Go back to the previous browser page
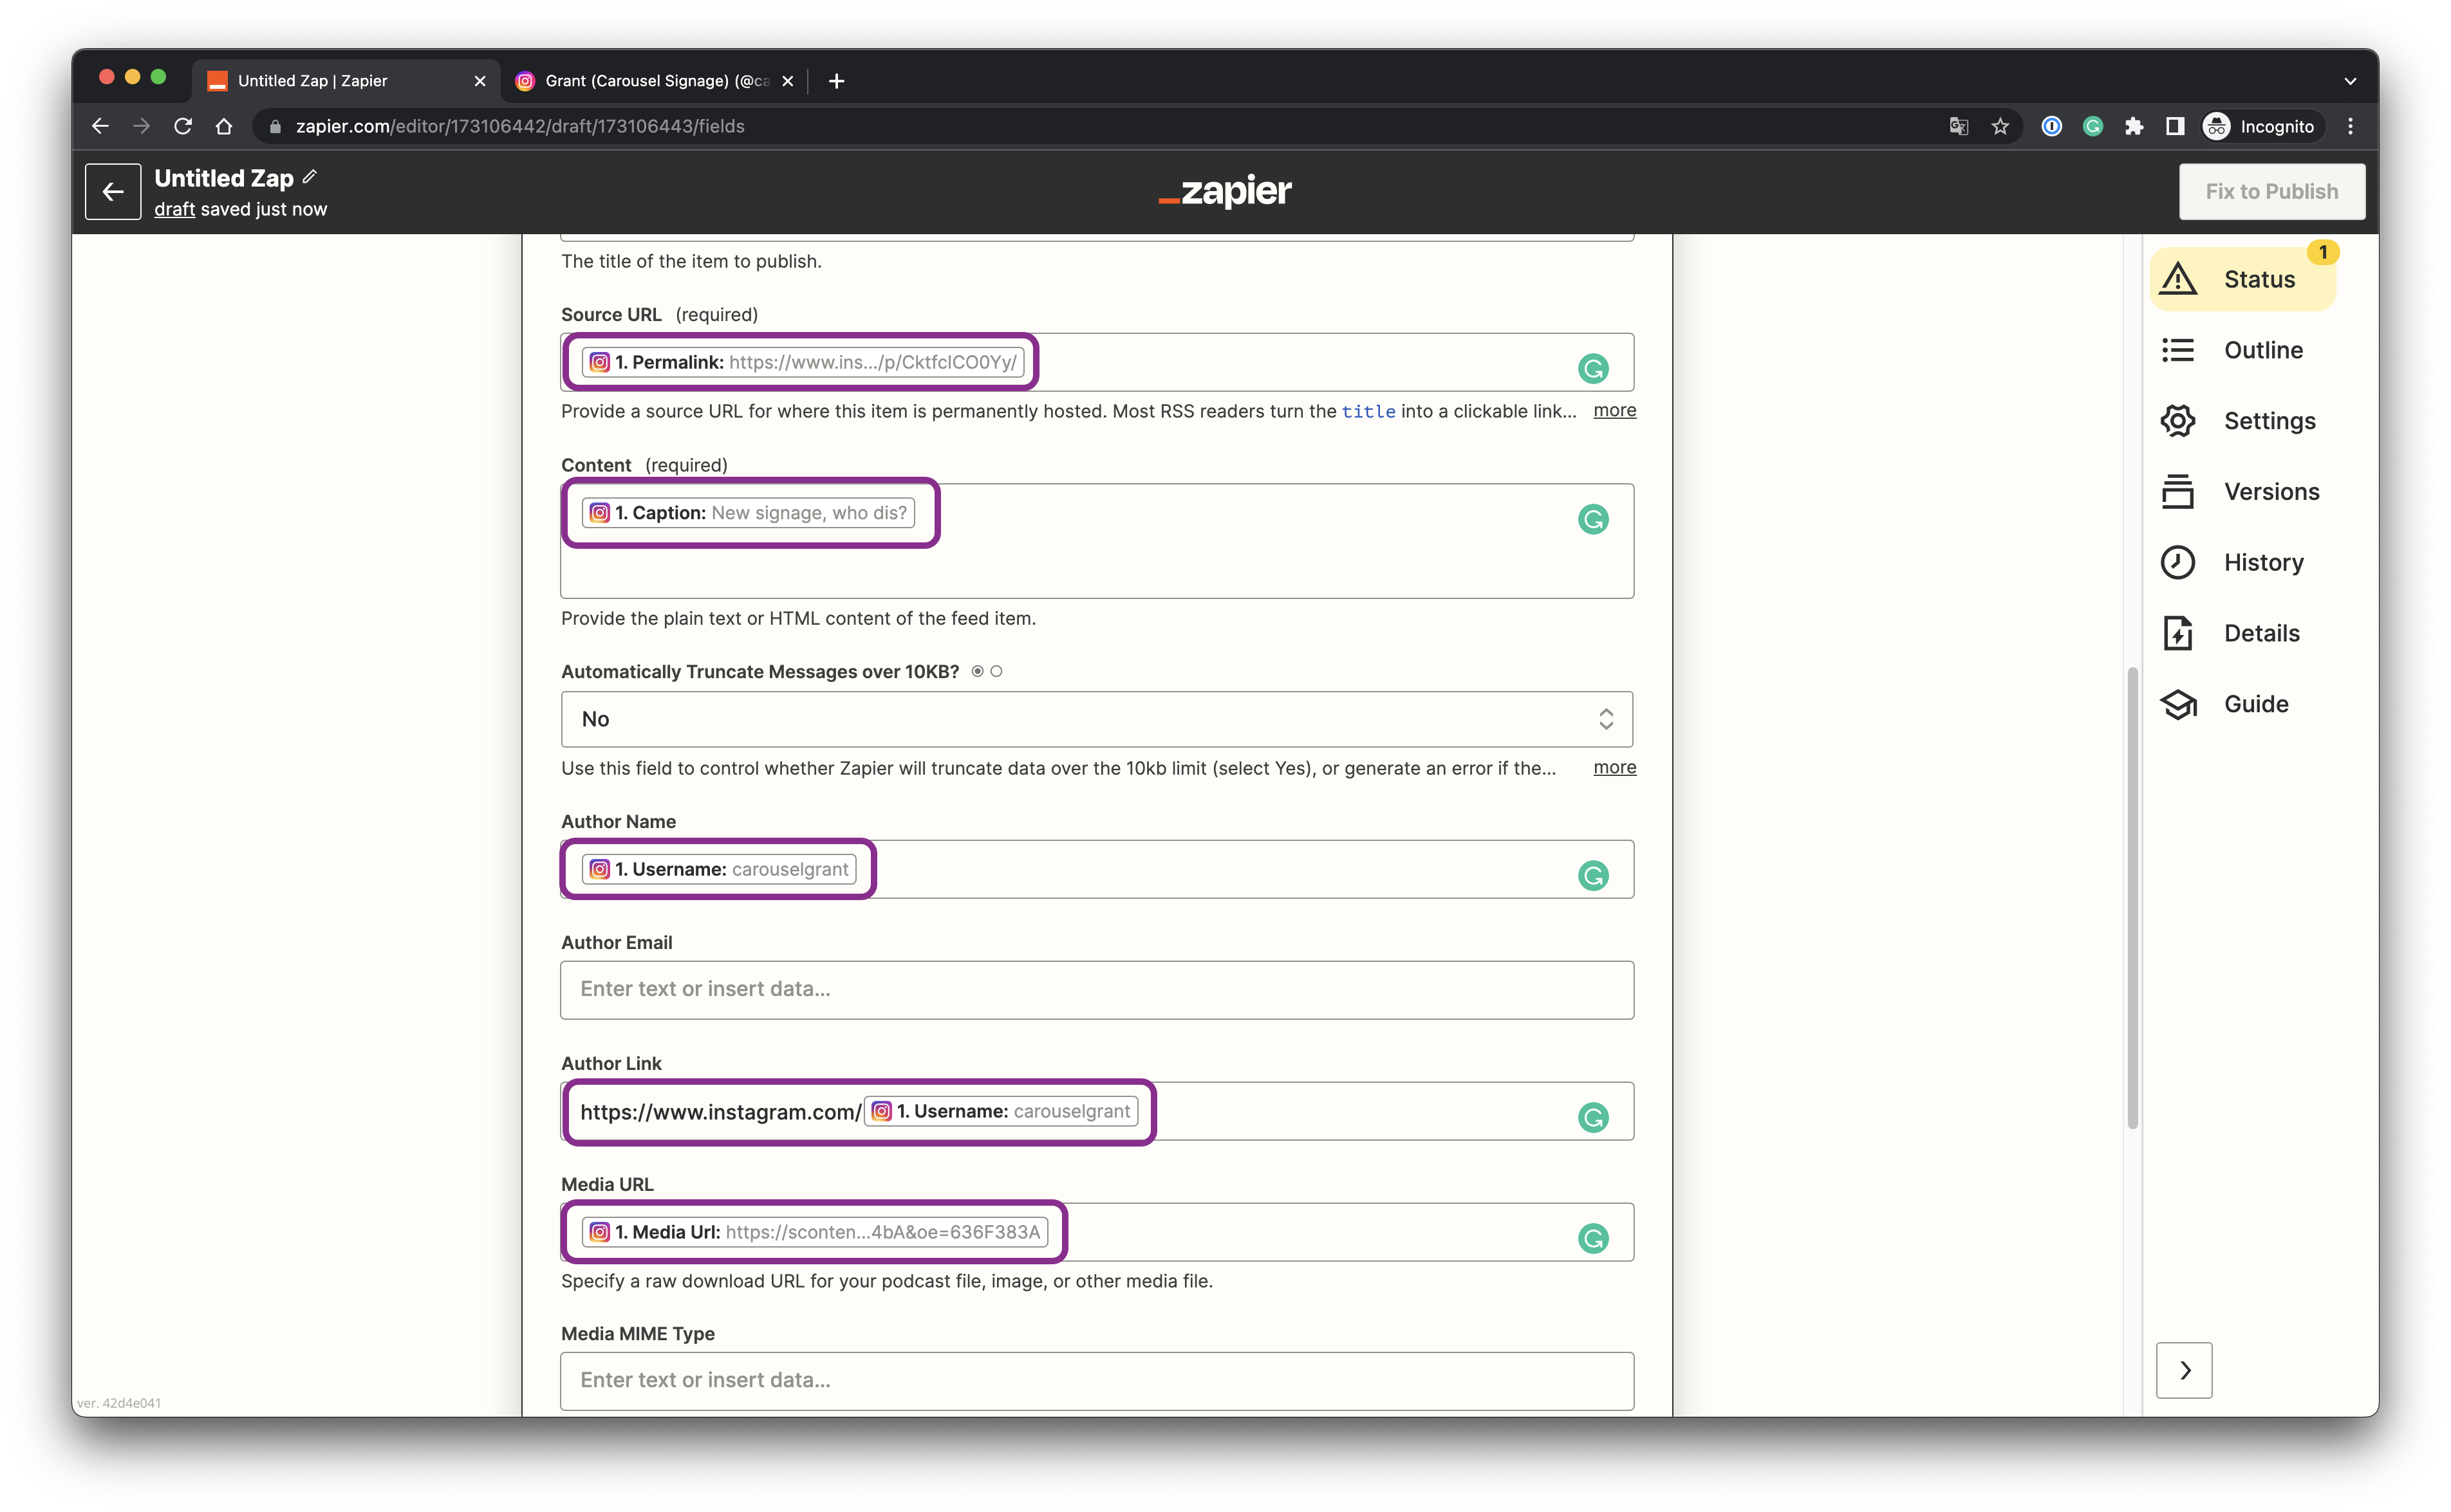Viewport: 2451px width, 1512px height. (100, 126)
